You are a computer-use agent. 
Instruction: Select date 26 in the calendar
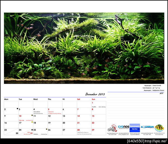coord(49,130)
